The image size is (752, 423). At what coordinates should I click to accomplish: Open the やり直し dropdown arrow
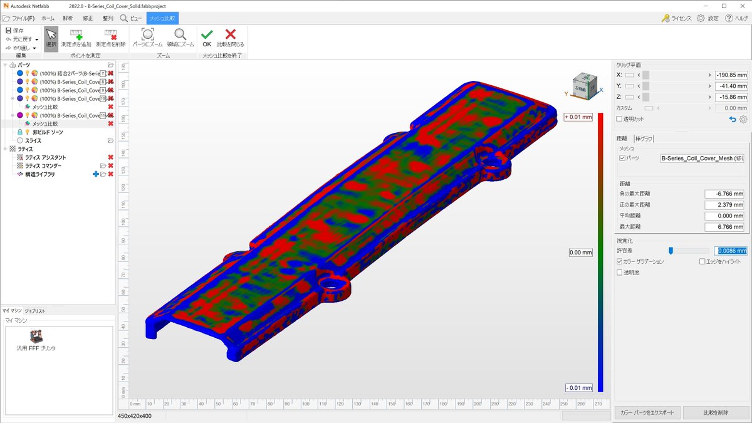(35, 47)
